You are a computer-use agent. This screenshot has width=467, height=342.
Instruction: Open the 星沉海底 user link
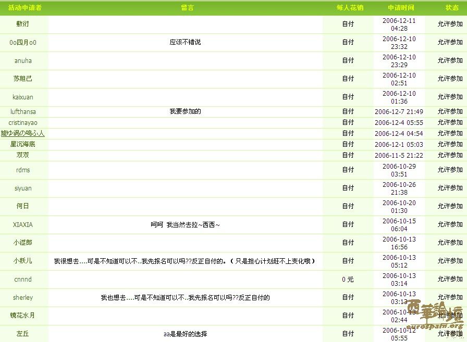point(23,144)
